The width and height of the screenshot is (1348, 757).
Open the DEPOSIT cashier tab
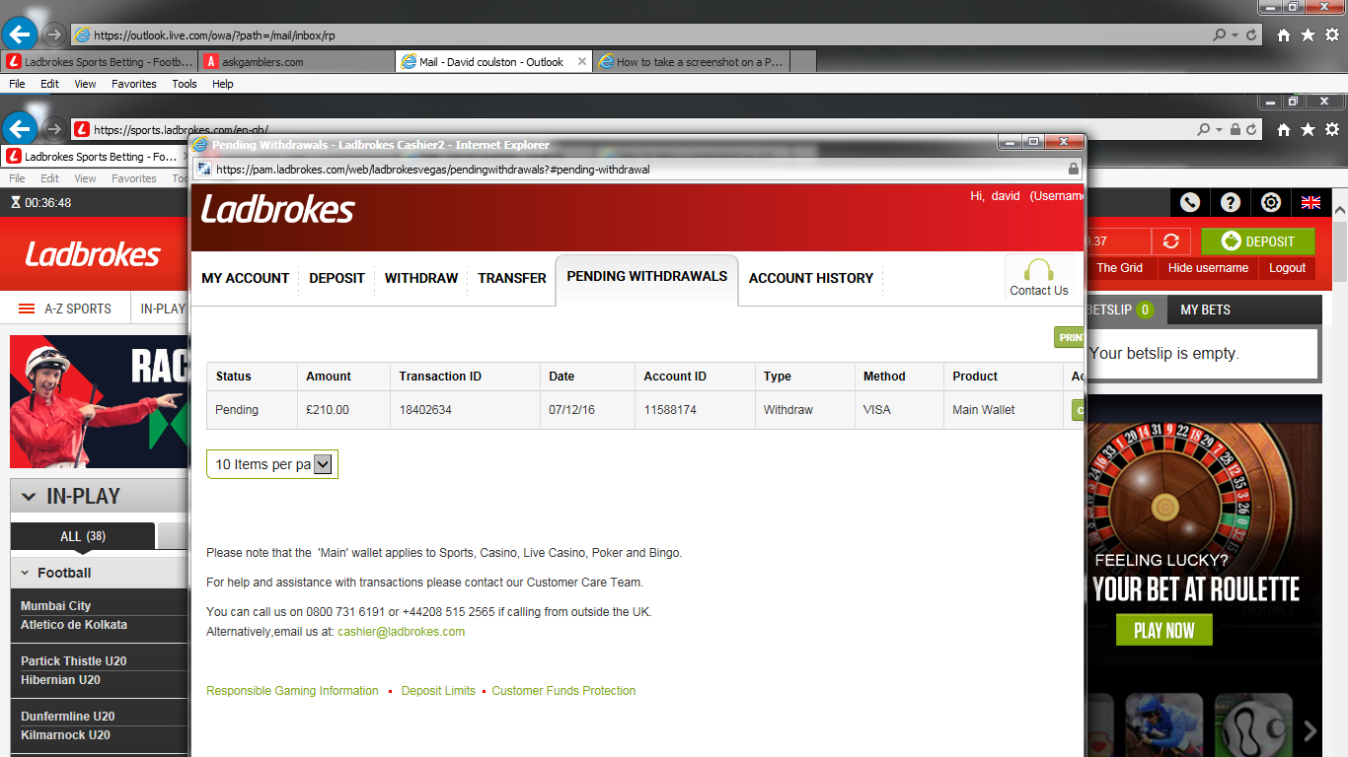[x=337, y=278]
